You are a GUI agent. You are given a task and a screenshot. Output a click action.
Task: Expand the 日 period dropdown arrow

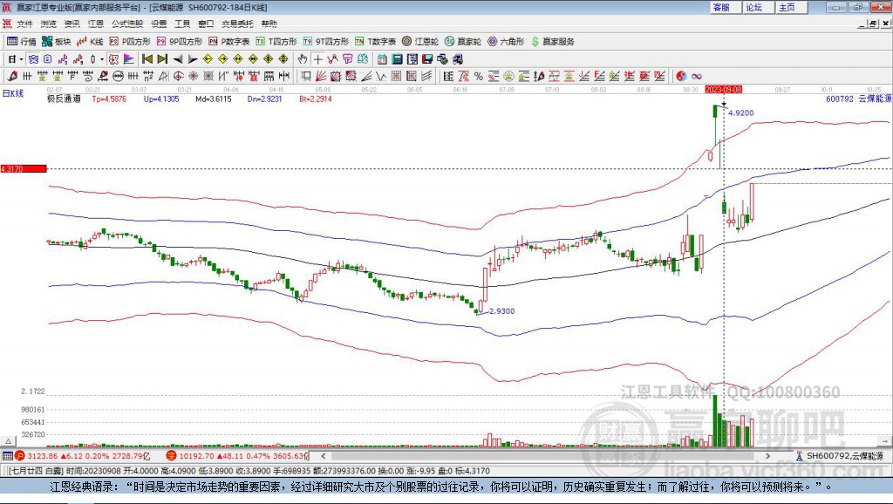[x=22, y=59]
